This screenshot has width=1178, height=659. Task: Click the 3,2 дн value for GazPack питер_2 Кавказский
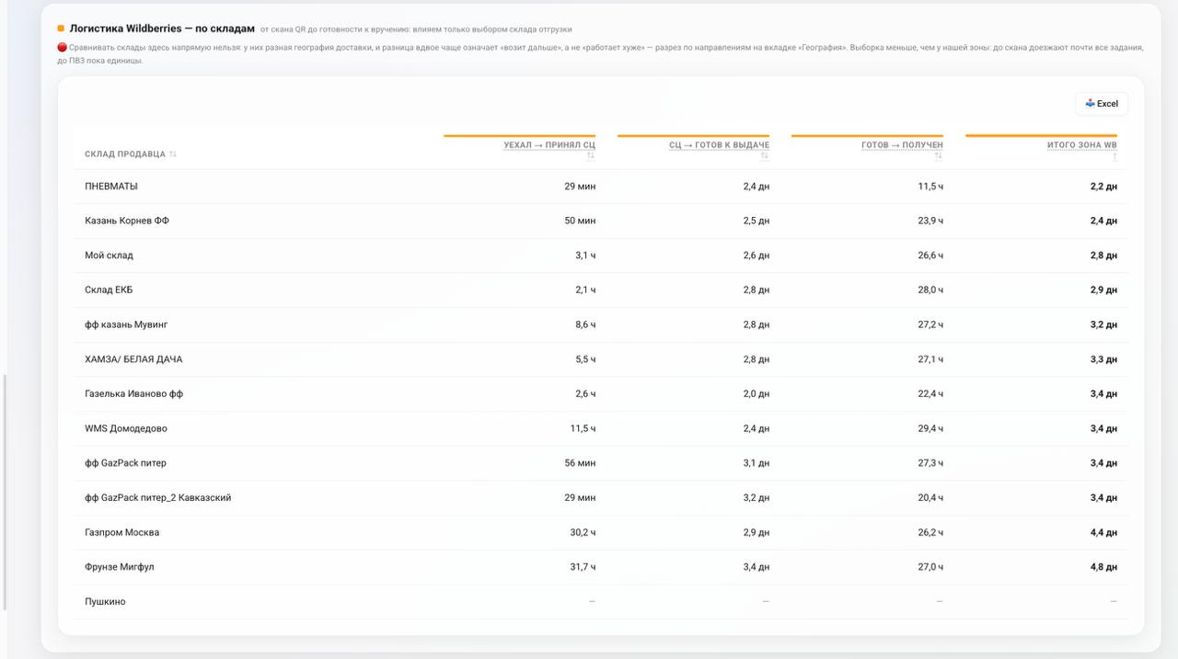coord(756,498)
